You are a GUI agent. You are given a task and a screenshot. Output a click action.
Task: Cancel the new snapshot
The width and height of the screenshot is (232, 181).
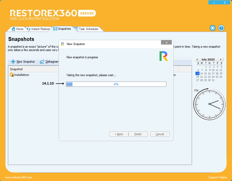(160, 134)
